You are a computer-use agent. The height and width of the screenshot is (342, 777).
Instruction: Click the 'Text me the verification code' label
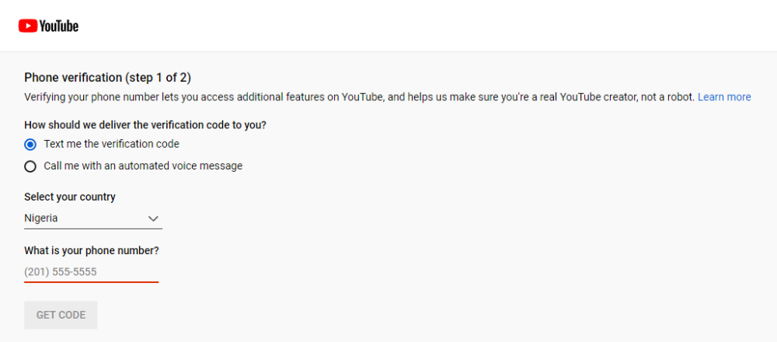(111, 144)
